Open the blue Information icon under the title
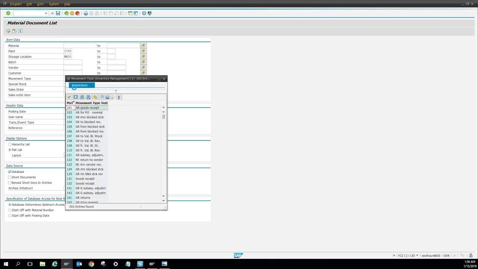Screen dimensions: 478x269 click(20, 31)
